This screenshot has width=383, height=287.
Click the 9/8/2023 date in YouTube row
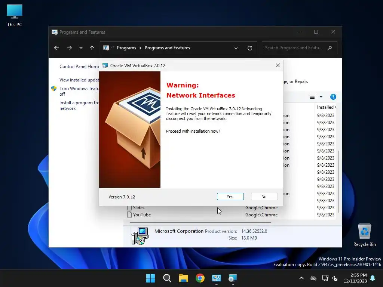pyautogui.click(x=326, y=215)
